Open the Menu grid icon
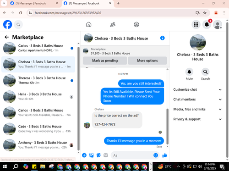The height and width of the screenshot is (171, 229). (196, 24)
